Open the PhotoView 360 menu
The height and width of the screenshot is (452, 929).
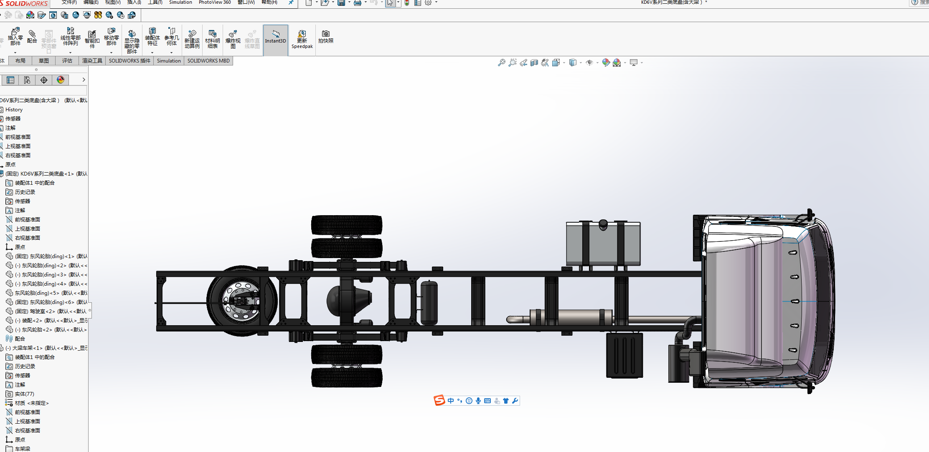point(215,3)
